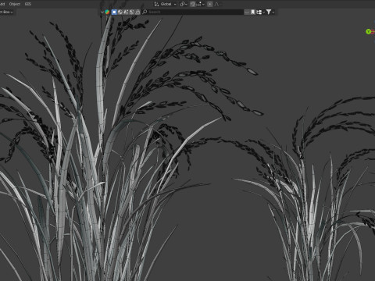Open the pivot point dropdown
Image resolution: width=375 pixels, height=281 pixels.
coord(184,4)
